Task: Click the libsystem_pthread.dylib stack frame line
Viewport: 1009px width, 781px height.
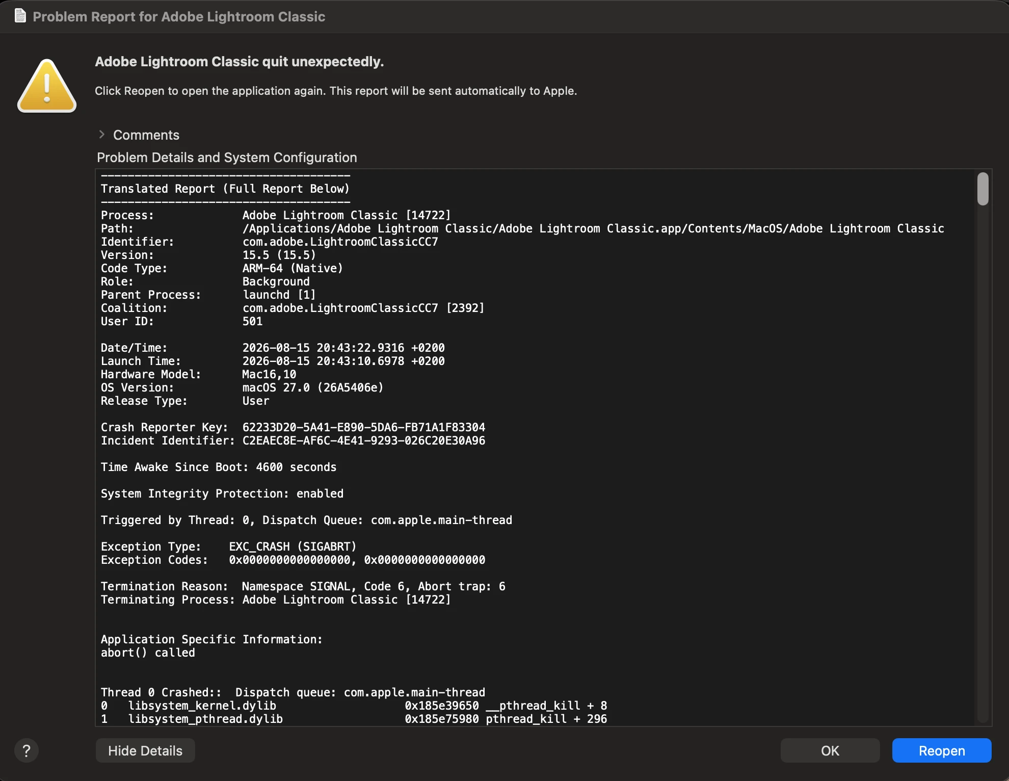Action: (354, 719)
